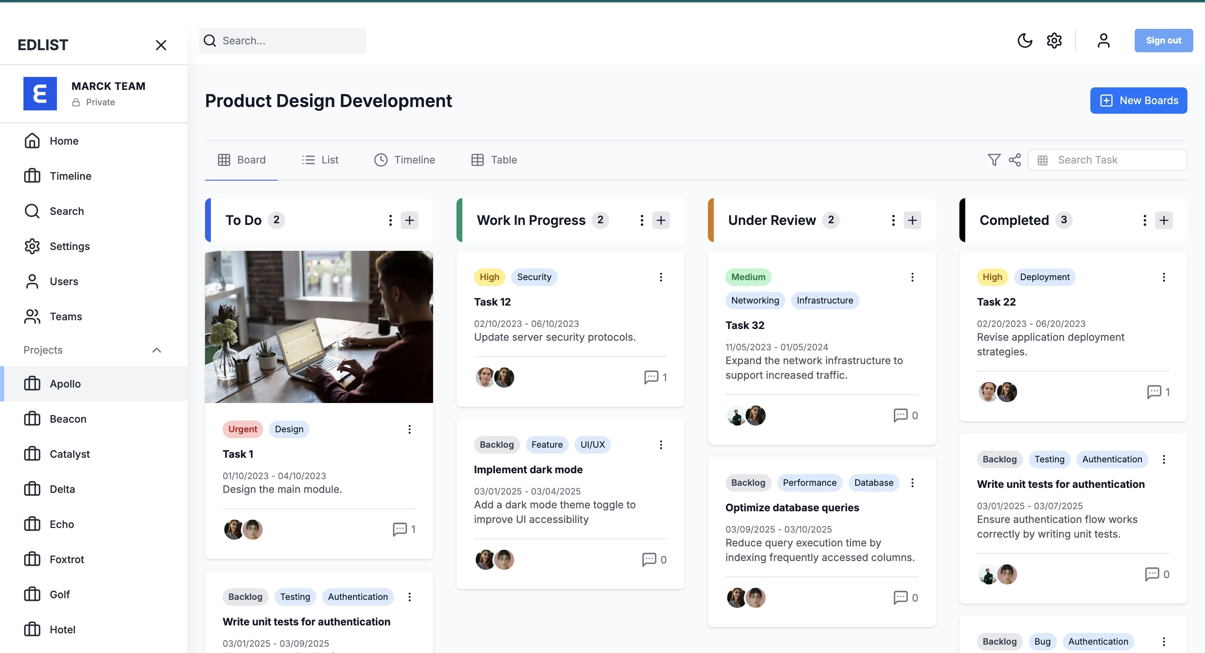Open Settings in the sidebar
This screenshot has height=653, width=1205.
tap(94, 246)
